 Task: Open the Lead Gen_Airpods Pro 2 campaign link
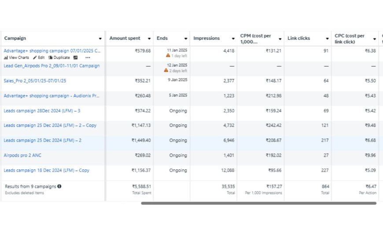point(52,66)
